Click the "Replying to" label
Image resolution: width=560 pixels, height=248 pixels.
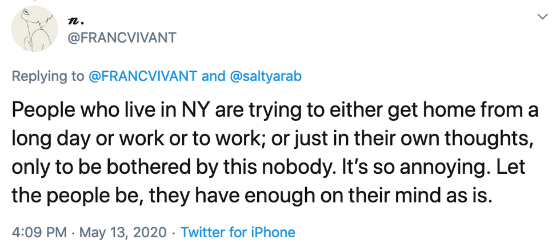pyautogui.click(x=49, y=76)
